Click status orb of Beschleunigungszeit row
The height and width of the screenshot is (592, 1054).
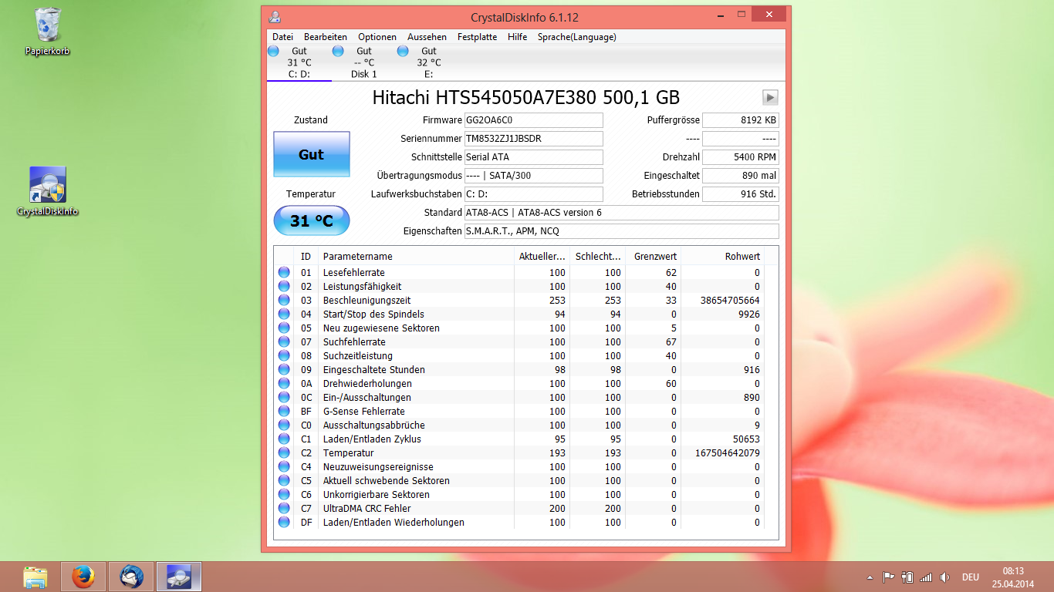click(284, 300)
